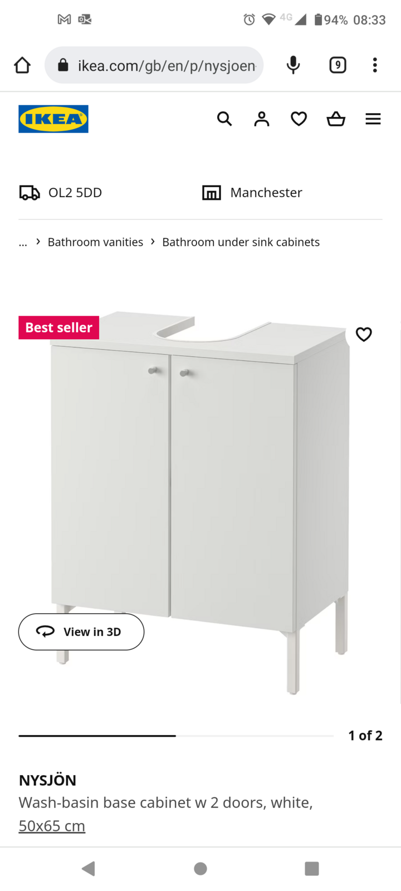Open favourites heart in header
Viewport: 401px width, 891px height.
[x=299, y=119]
